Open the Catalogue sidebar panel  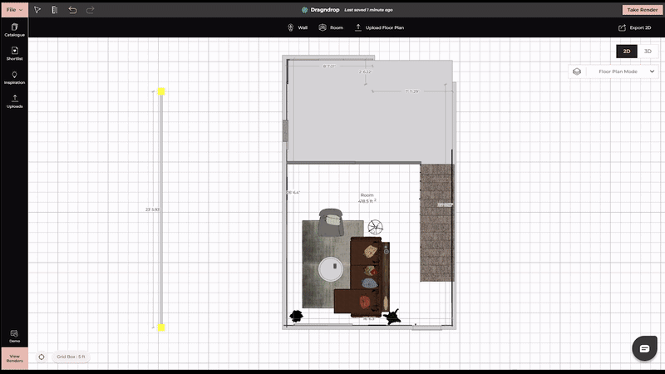(14, 30)
